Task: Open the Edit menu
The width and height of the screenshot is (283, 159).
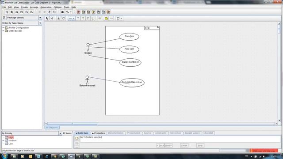Action: (x=10, y=7)
